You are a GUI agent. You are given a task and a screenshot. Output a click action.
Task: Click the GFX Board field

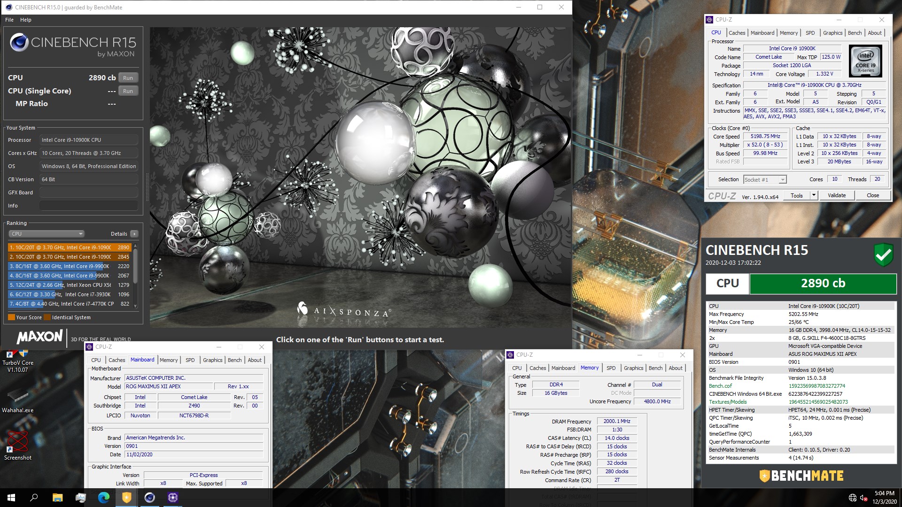[88, 192]
